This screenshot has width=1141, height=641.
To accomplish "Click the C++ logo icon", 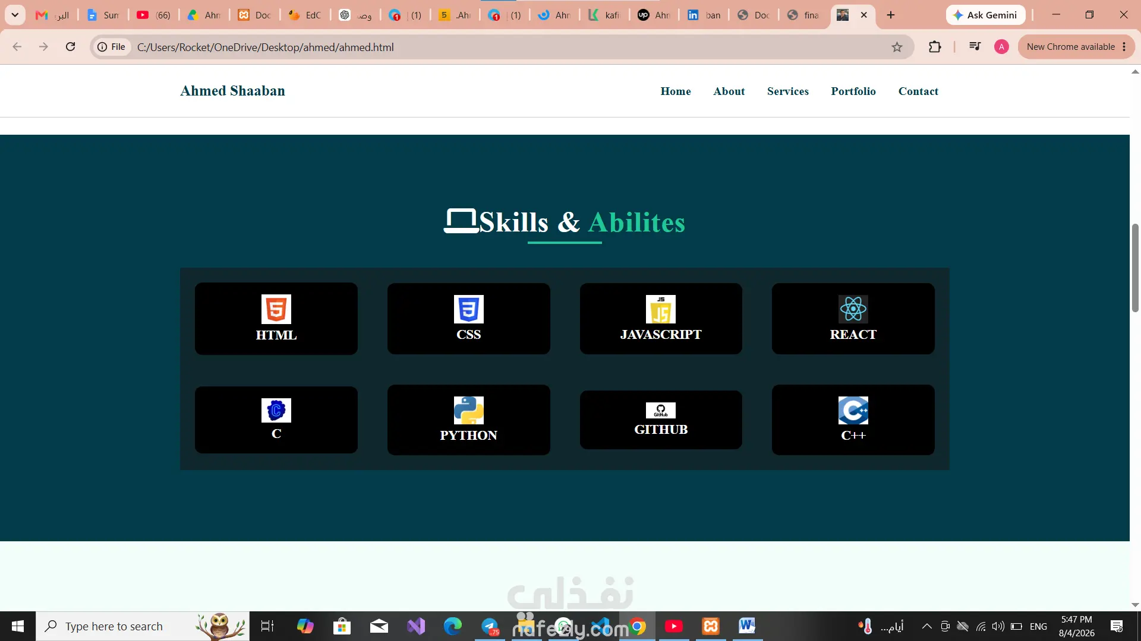I will click(x=853, y=410).
